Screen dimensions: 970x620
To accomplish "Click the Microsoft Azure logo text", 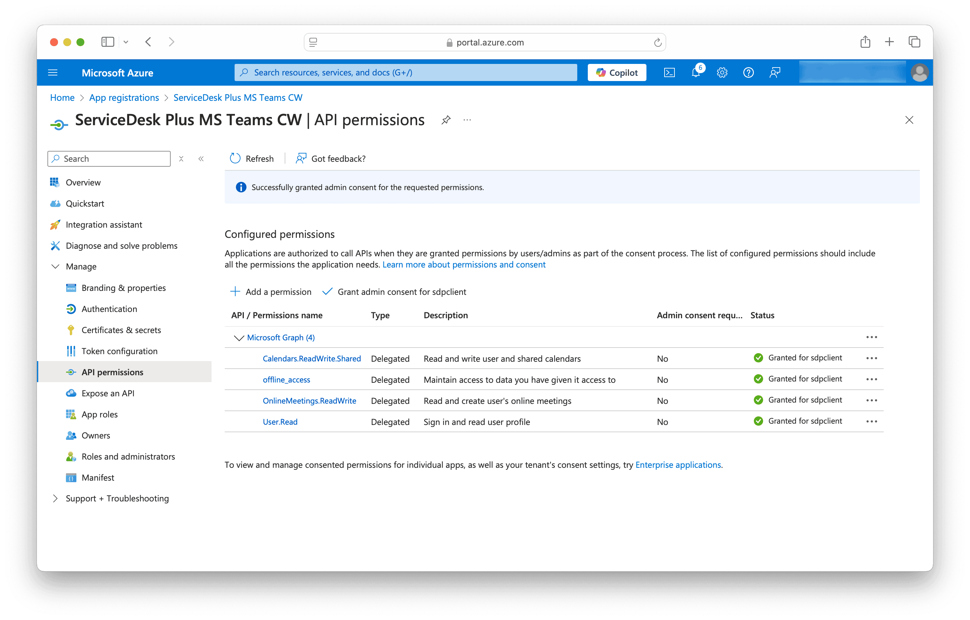I will tap(117, 73).
